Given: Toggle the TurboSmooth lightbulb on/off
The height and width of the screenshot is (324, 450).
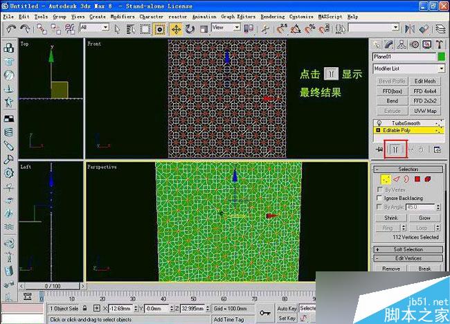Looking at the screenshot, I should click(x=379, y=123).
